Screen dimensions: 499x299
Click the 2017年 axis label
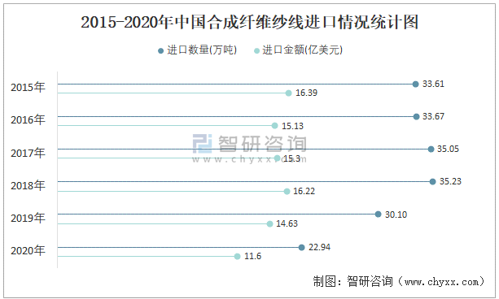[x=28, y=153]
